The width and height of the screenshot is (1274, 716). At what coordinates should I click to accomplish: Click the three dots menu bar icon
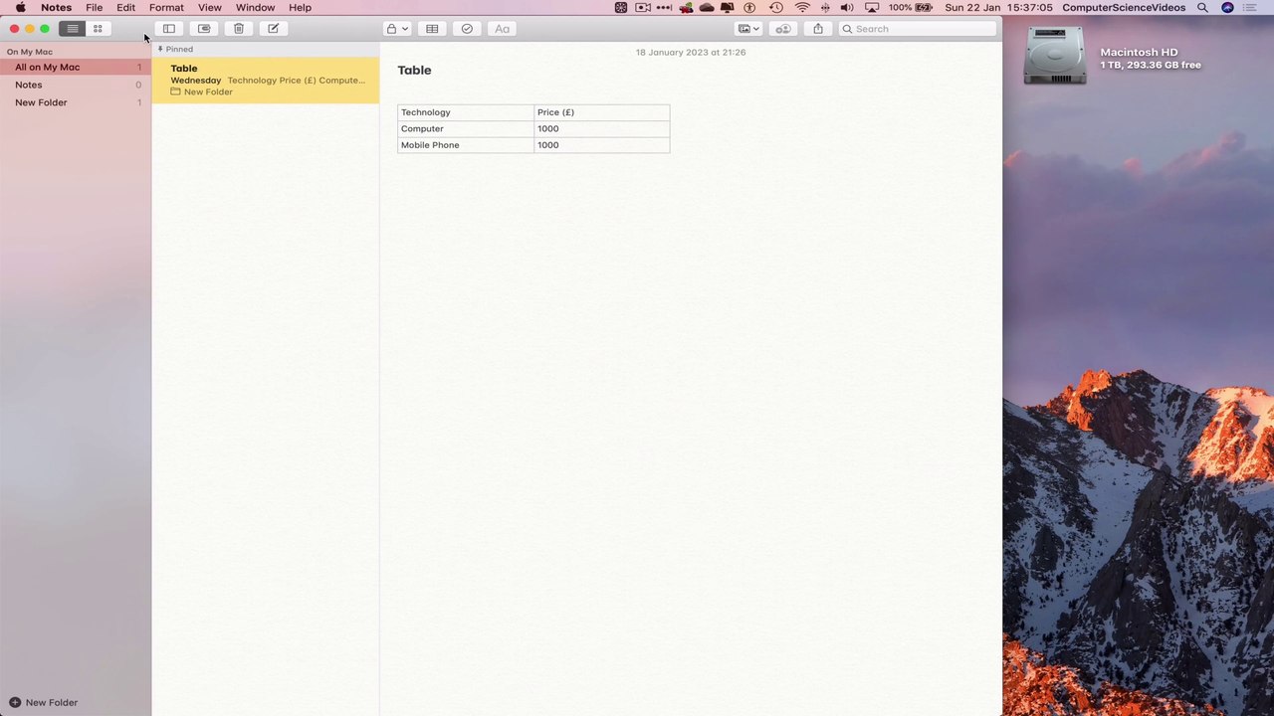coord(665,7)
